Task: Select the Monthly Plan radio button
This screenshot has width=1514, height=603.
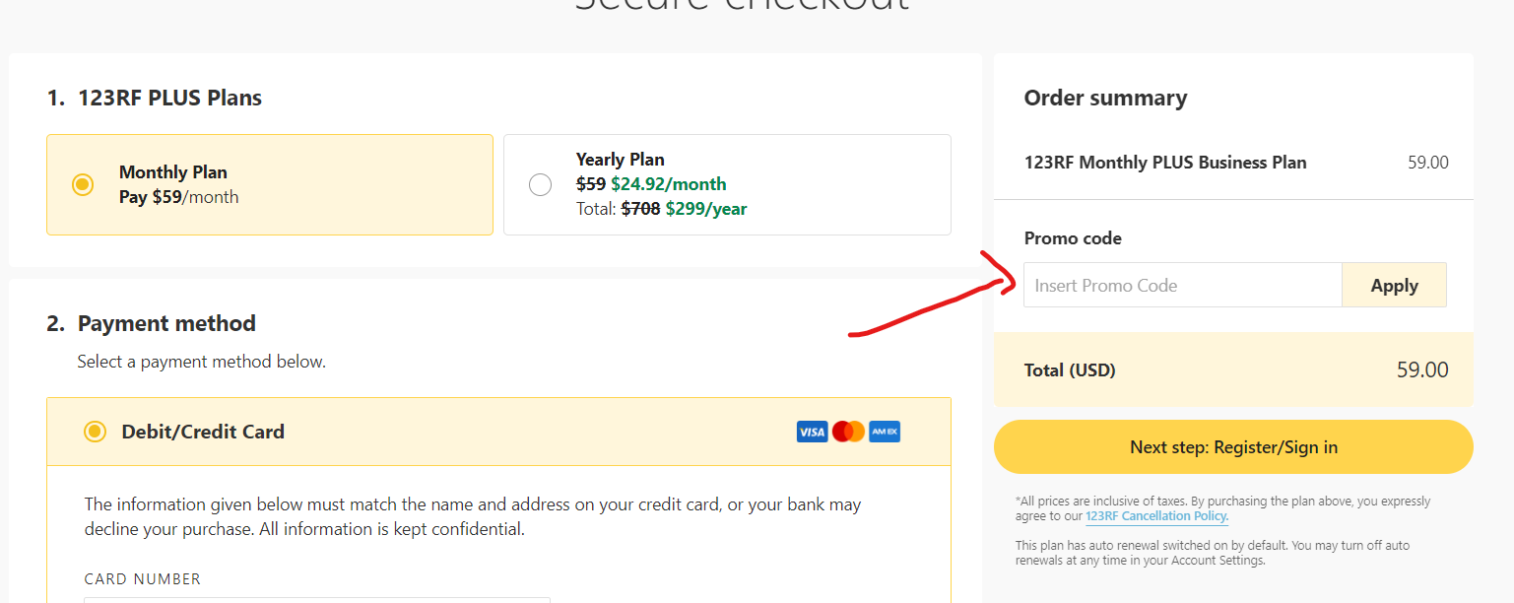Action: 83,184
